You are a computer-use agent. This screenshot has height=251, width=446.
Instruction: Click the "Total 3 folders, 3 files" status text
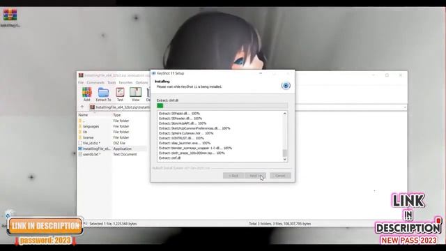point(280,224)
